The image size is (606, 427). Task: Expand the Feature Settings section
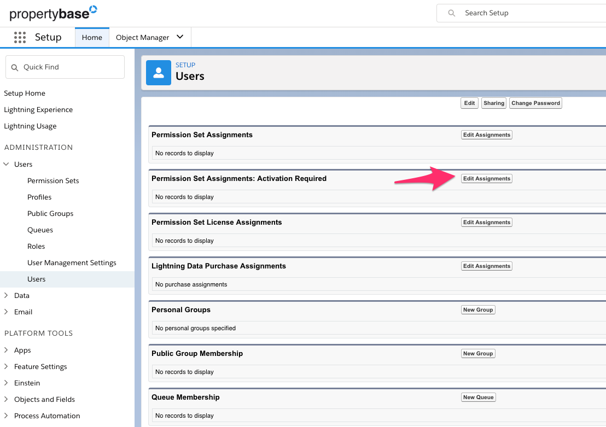click(6, 366)
